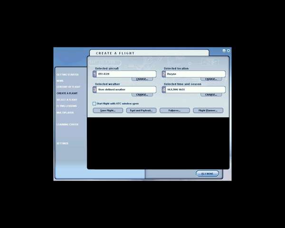Open Change dialog for selected weather

142,95
